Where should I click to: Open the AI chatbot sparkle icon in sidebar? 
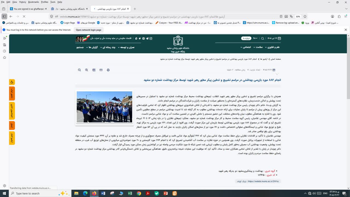[x=4, y=38]
